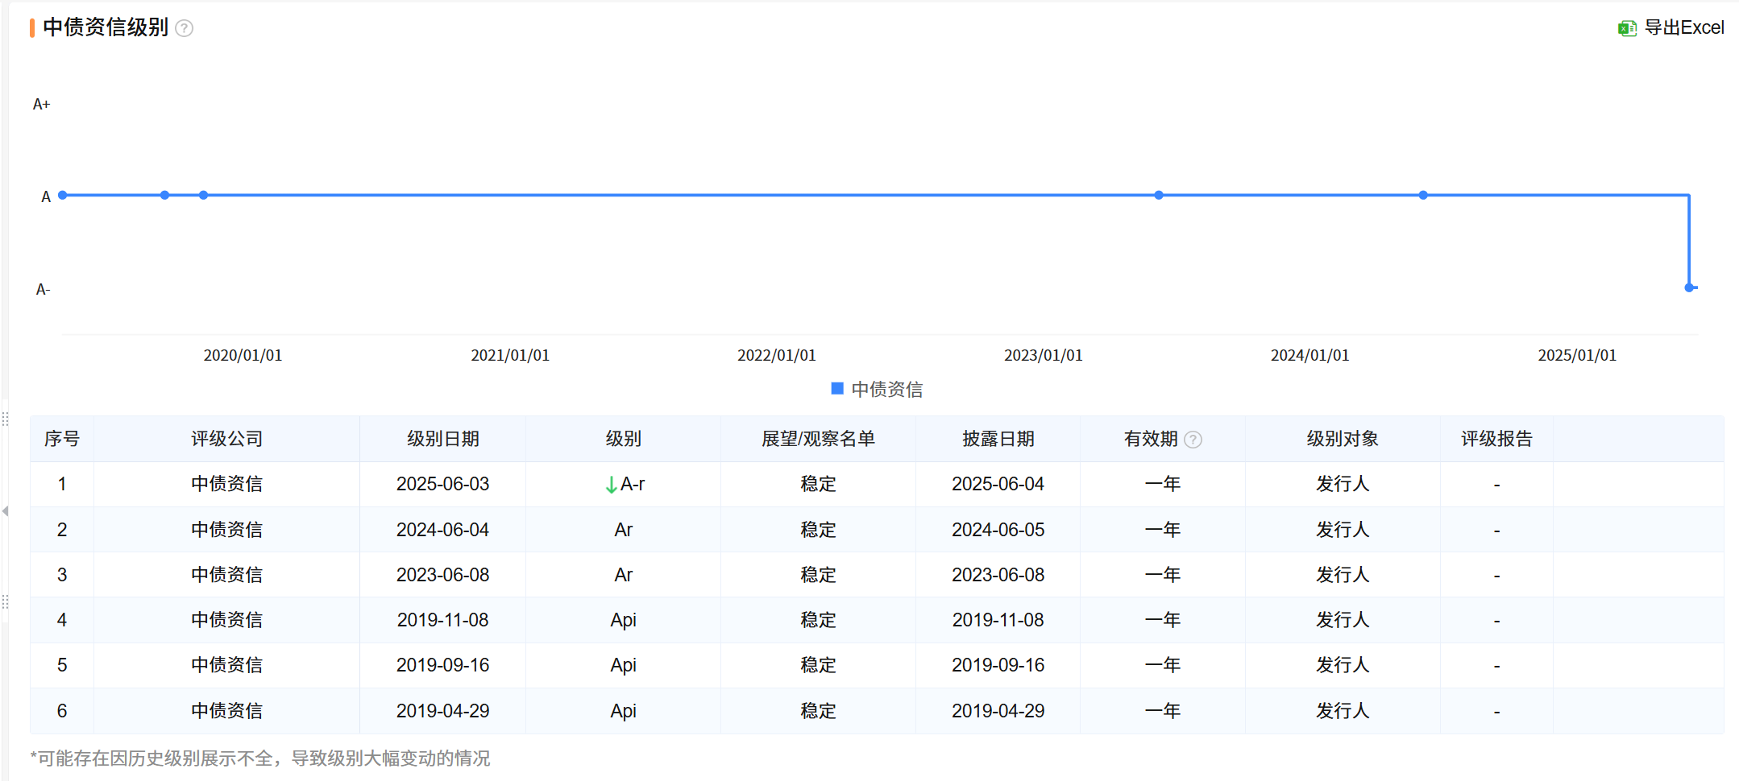Image resolution: width=1739 pixels, height=781 pixels.
Task: Select the 展望/观察名单 column header
Action: (x=818, y=439)
